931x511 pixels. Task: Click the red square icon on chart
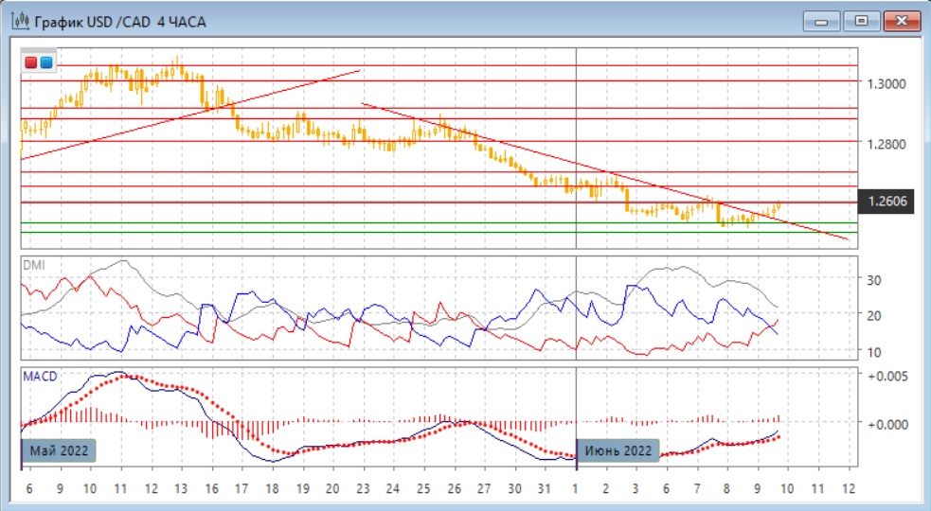[30, 62]
